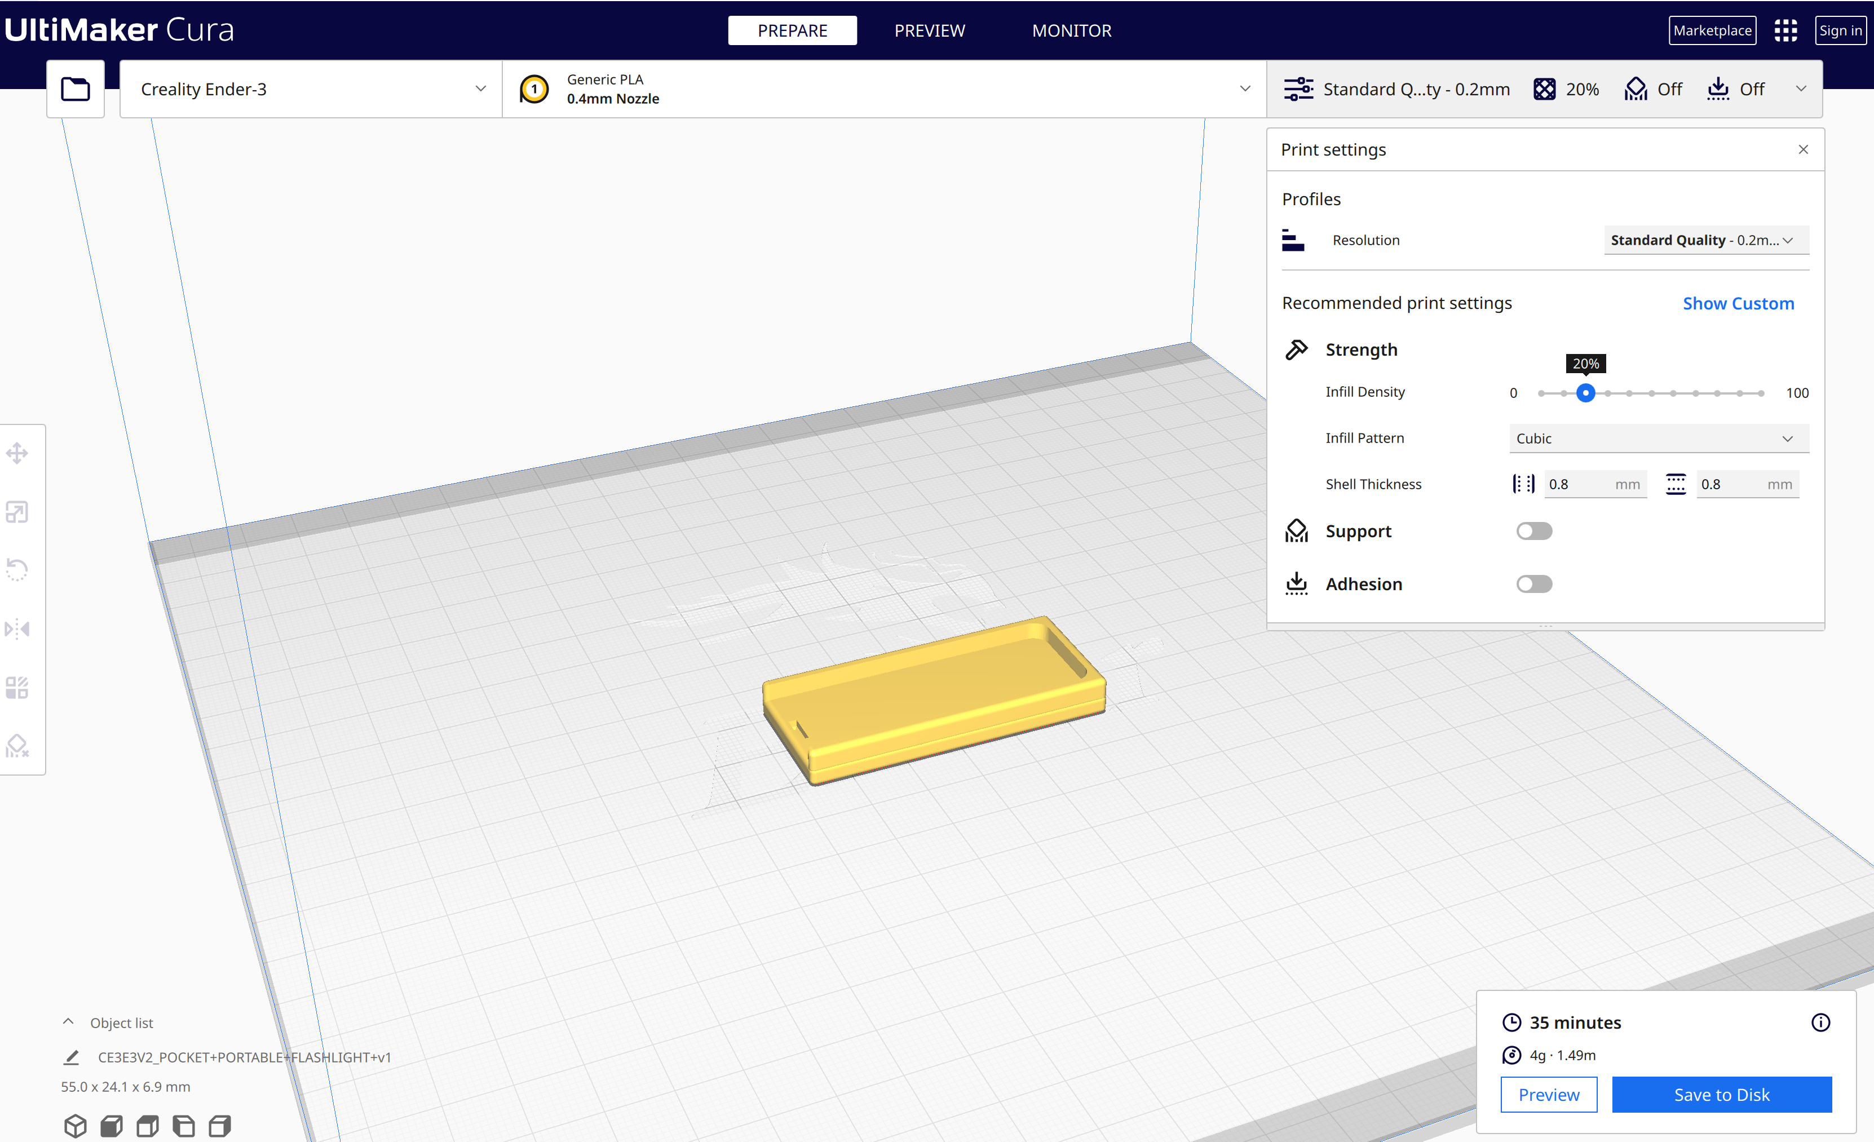Image resolution: width=1874 pixels, height=1142 pixels.
Task: Click the Save to Disk button
Action: tap(1721, 1095)
